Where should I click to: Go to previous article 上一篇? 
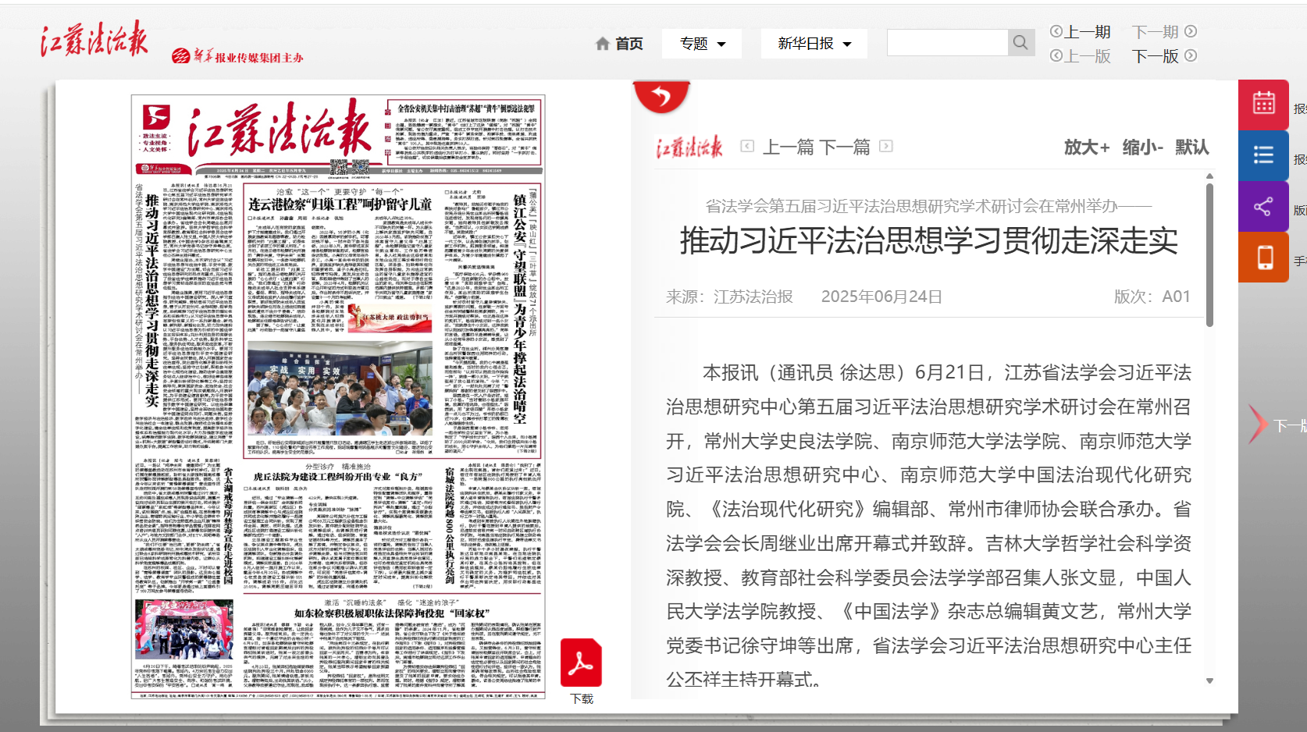pyautogui.click(x=789, y=147)
